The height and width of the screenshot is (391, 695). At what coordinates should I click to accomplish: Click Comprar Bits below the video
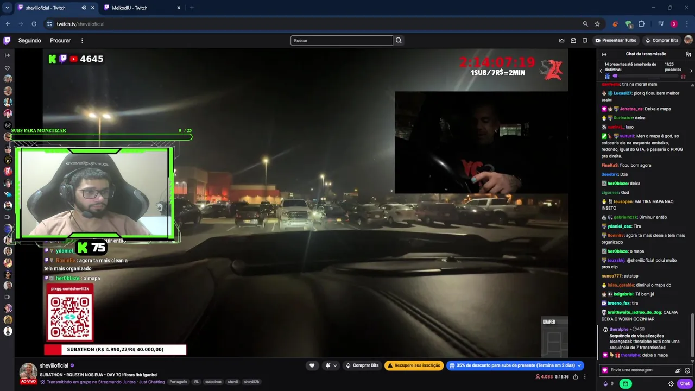[362, 365]
